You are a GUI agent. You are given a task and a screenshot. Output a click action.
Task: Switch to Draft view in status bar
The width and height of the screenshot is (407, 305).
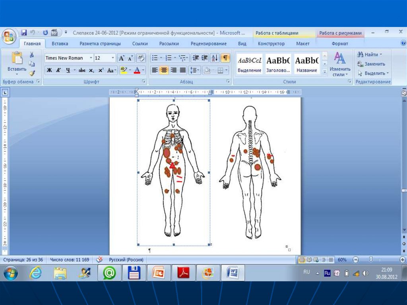click(x=331, y=260)
